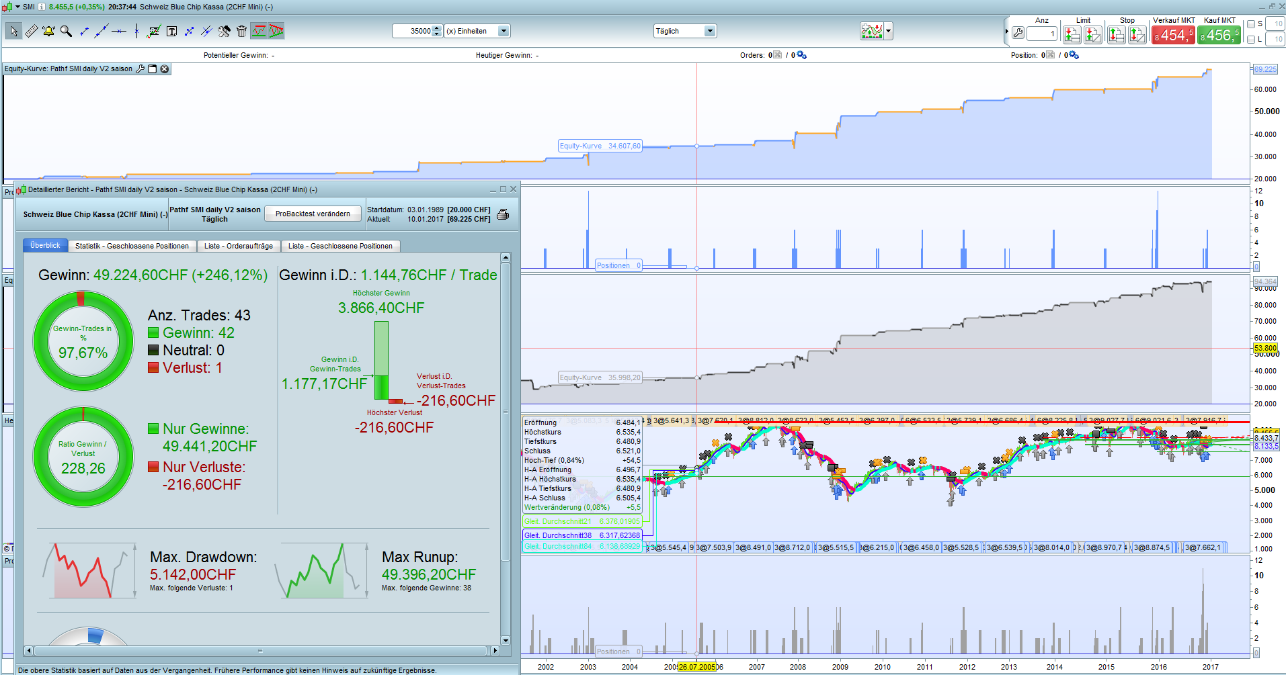
Task: Choose the extended trend line tool
Action: (102, 31)
